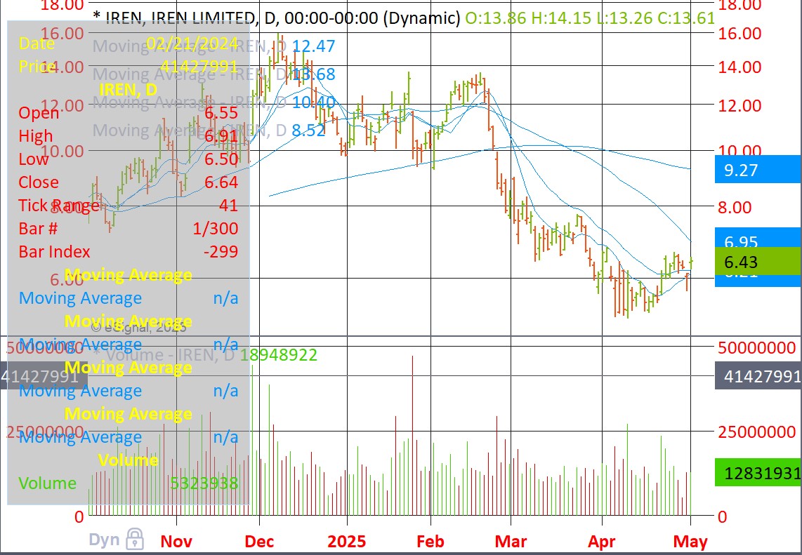Select the Feb label on the time axis
The height and width of the screenshot is (555, 802).
[430, 541]
